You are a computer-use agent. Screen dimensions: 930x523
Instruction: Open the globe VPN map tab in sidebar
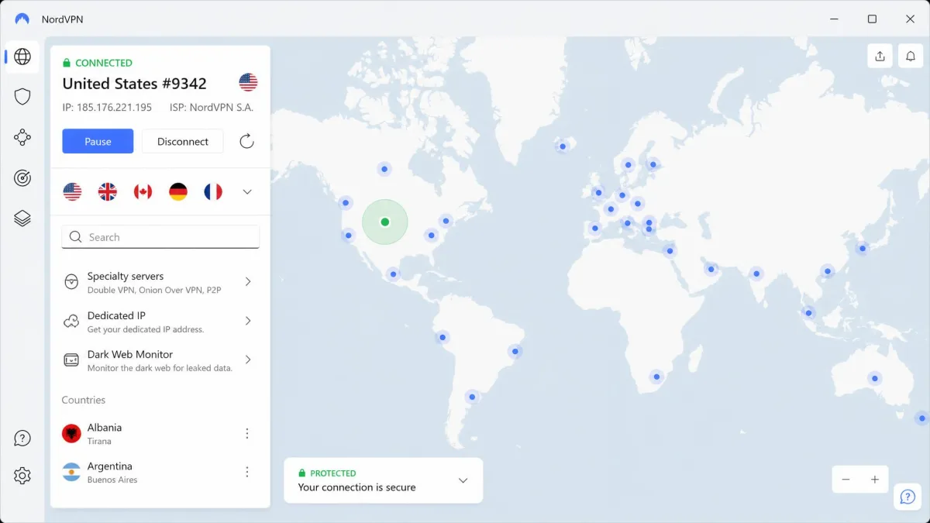(22, 57)
